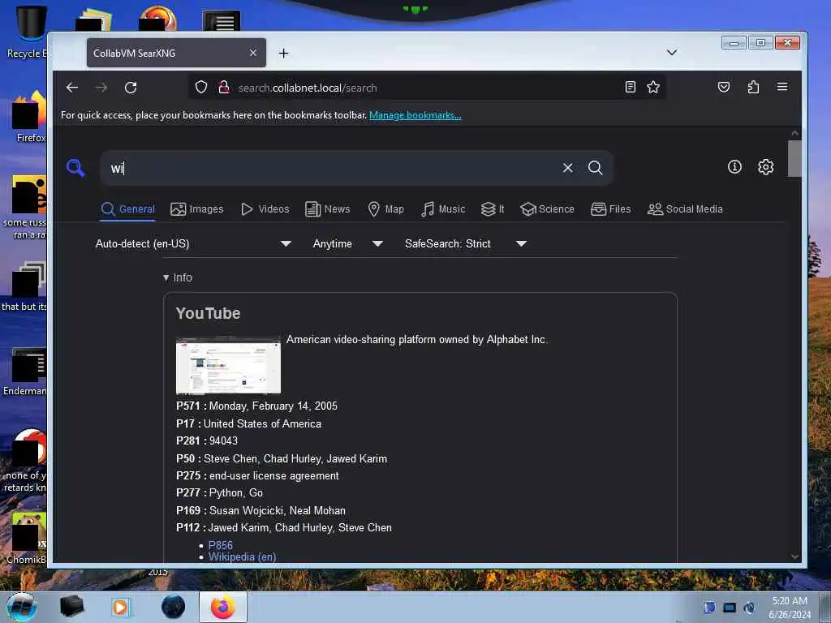The width and height of the screenshot is (831, 623).
Task: Click the P169 Susan Wojcicki line
Action: [x=260, y=511]
